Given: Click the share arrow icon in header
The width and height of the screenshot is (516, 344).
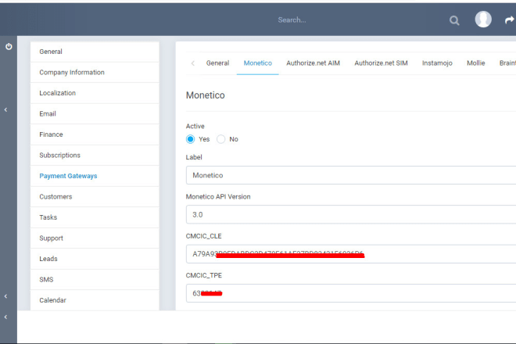Looking at the screenshot, I should click(509, 20).
